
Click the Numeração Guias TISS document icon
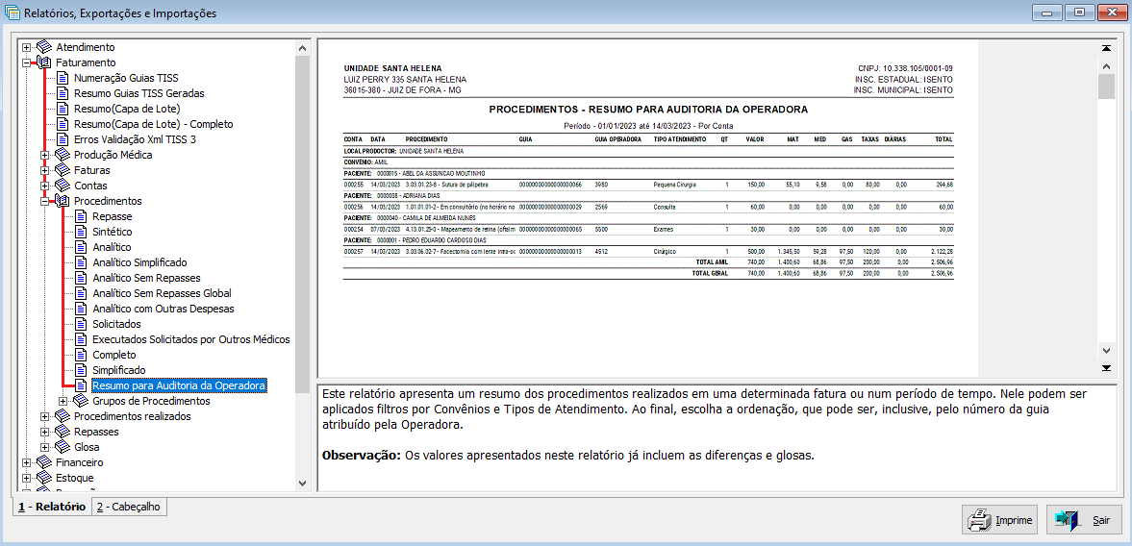coord(63,78)
